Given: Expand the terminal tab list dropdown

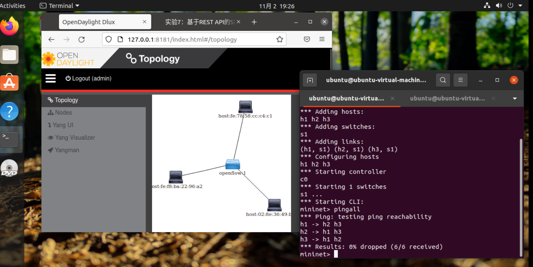Looking at the screenshot, I should coord(515,98).
